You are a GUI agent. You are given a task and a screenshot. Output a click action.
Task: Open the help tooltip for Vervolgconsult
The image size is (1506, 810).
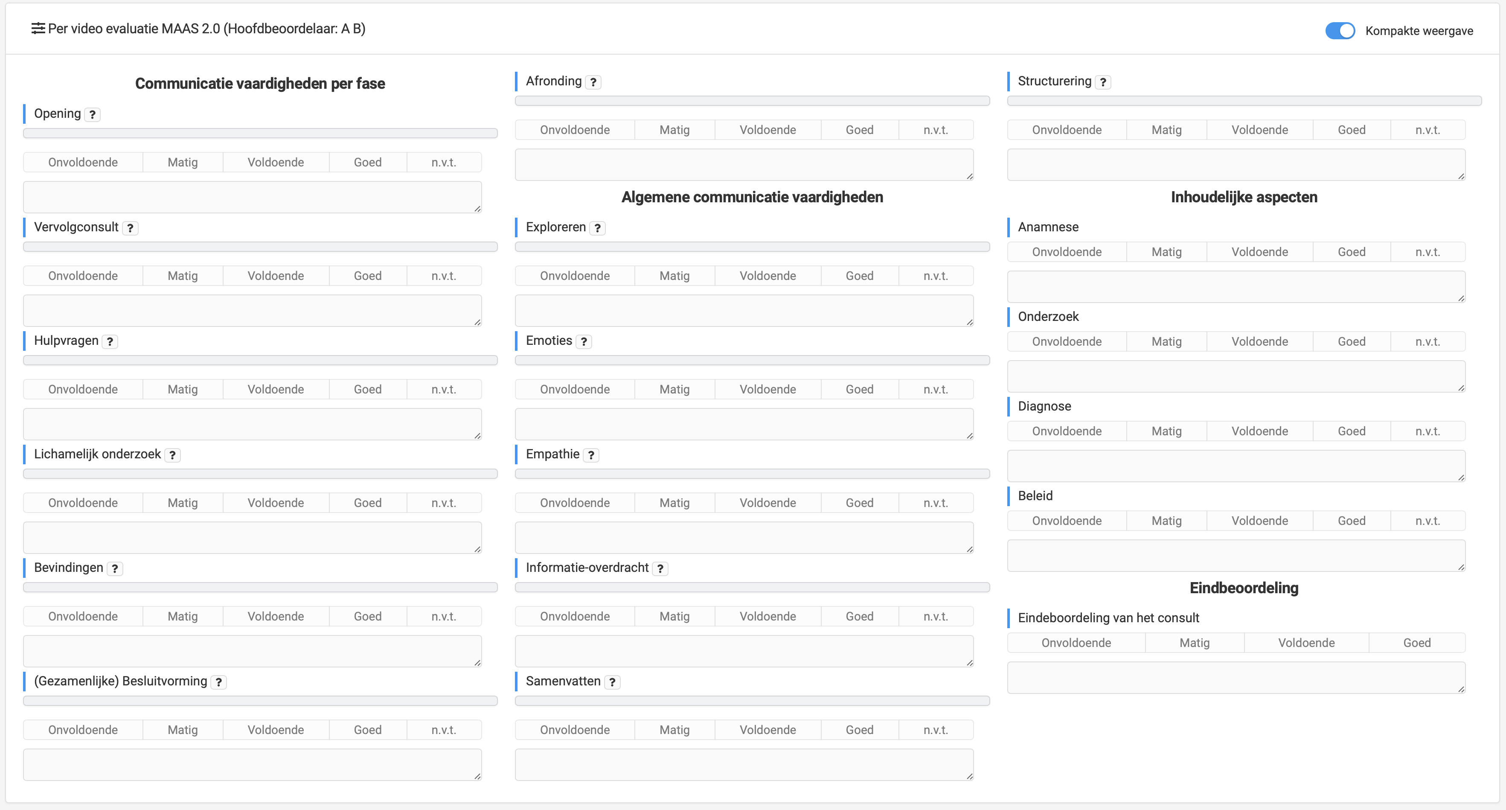[x=130, y=228]
